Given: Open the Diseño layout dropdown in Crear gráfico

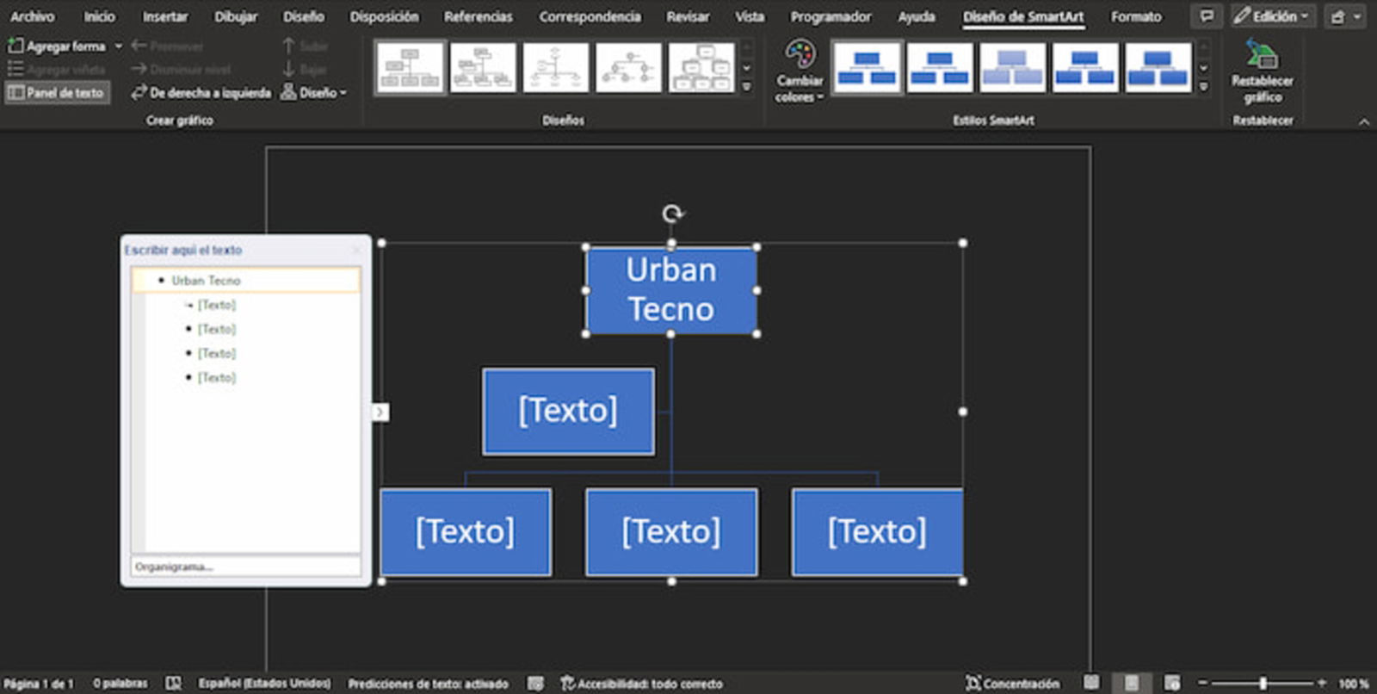Looking at the screenshot, I should point(314,92).
